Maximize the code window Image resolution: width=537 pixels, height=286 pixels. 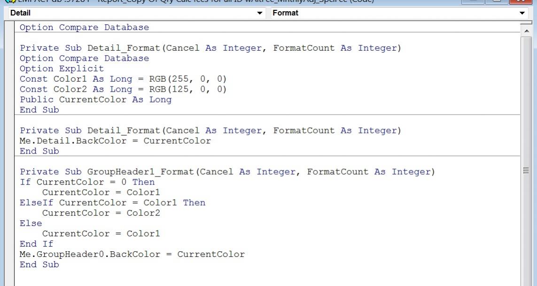pyautogui.click(x=498, y=1)
